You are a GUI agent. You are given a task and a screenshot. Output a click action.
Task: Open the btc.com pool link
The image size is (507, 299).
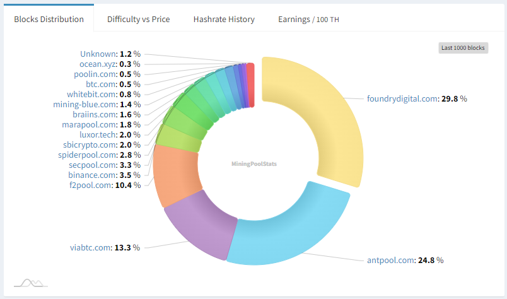[101, 84]
